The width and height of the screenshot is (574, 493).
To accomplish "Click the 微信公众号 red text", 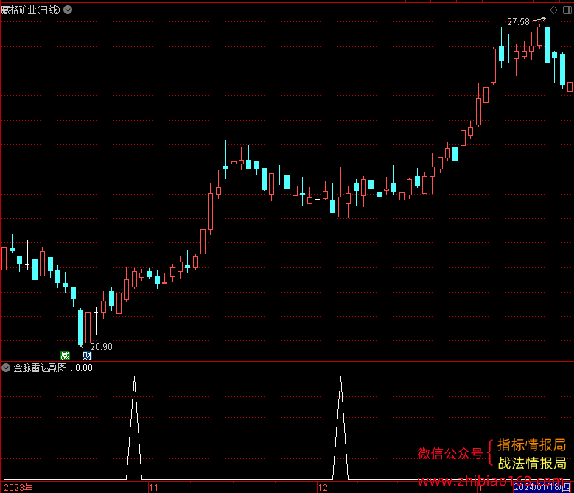I will pos(450,453).
